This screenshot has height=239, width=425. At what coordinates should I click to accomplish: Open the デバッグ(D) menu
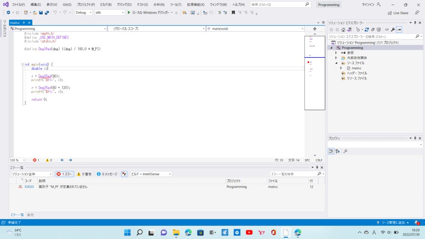[x=124, y=5]
